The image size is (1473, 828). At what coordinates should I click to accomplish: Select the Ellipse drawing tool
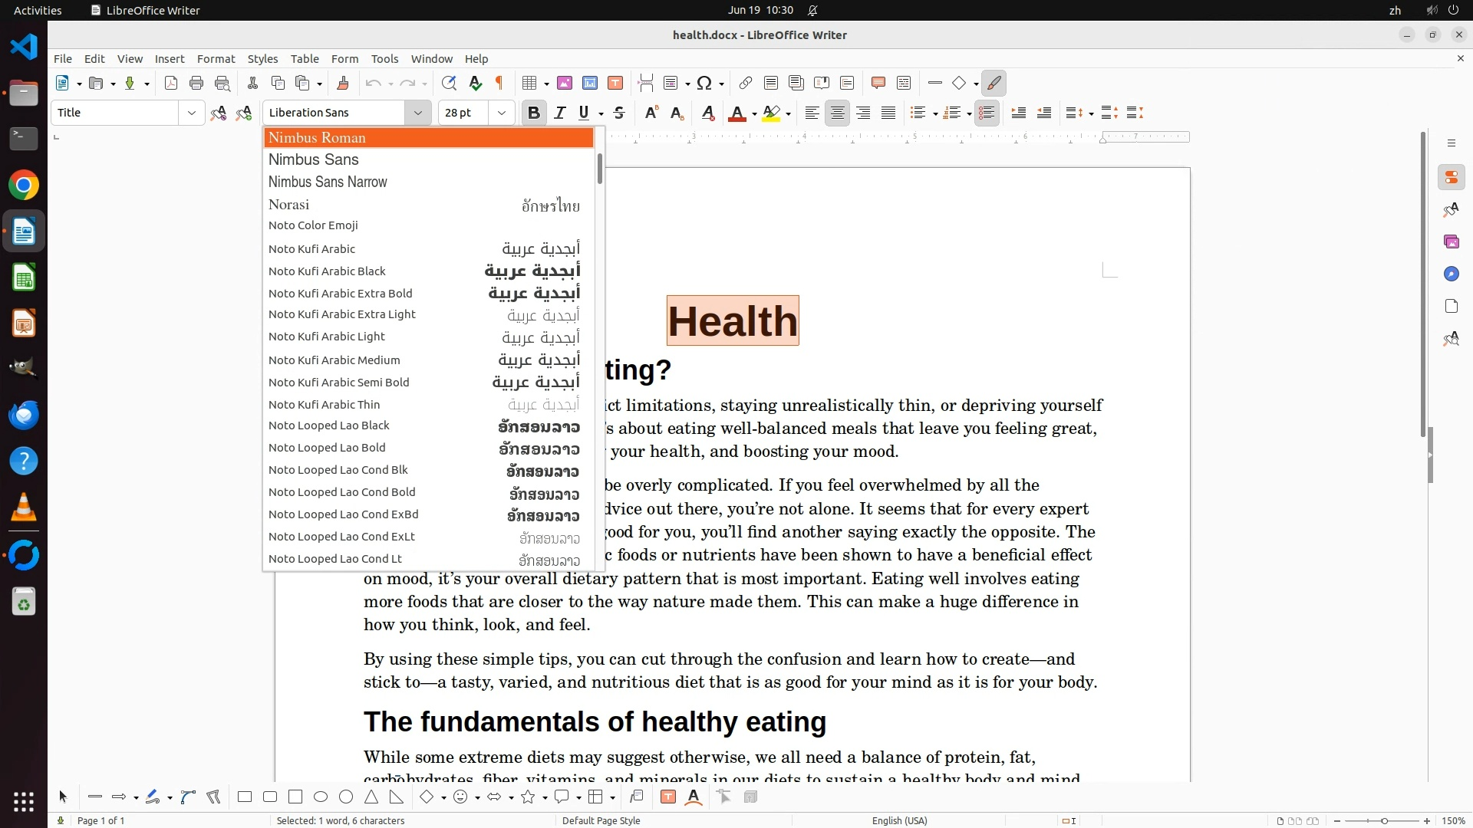tap(321, 797)
